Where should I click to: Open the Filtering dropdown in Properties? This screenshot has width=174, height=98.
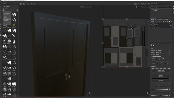tap(163, 53)
